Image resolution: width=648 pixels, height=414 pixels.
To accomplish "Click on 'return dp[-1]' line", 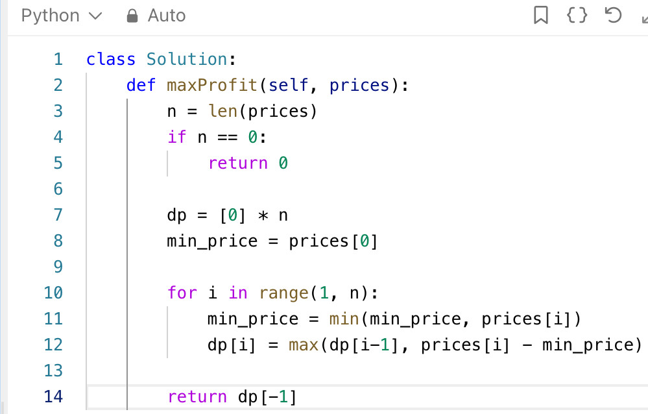I will point(232,396).
